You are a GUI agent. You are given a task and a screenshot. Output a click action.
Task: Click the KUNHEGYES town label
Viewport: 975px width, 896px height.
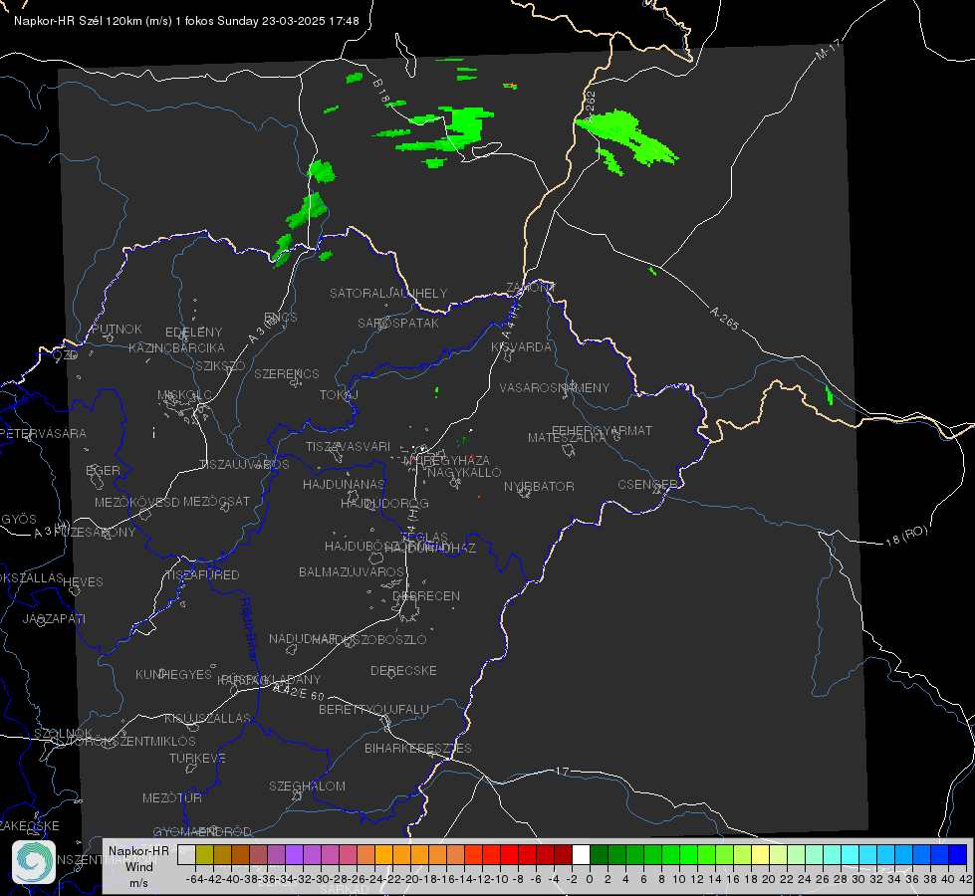(173, 674)
